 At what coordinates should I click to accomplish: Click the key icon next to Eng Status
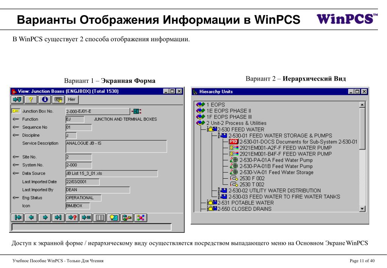(x=16, y=198)
